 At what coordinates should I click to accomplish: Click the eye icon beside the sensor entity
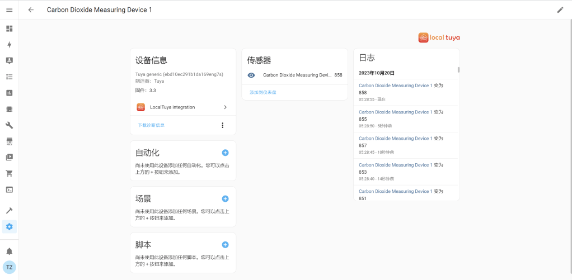point(251,75)
